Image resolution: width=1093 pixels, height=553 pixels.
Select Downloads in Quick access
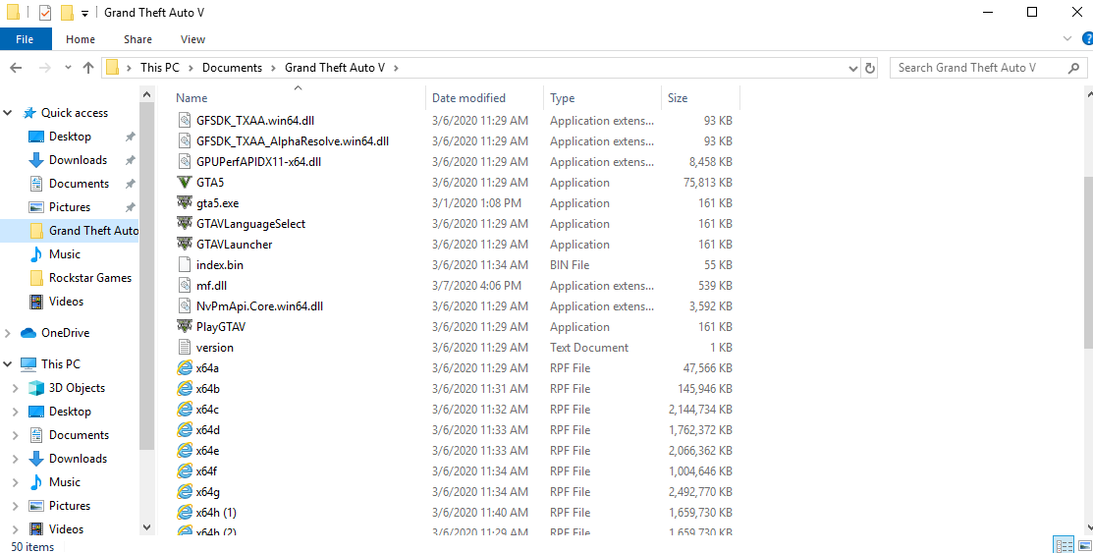click(79, 160)
